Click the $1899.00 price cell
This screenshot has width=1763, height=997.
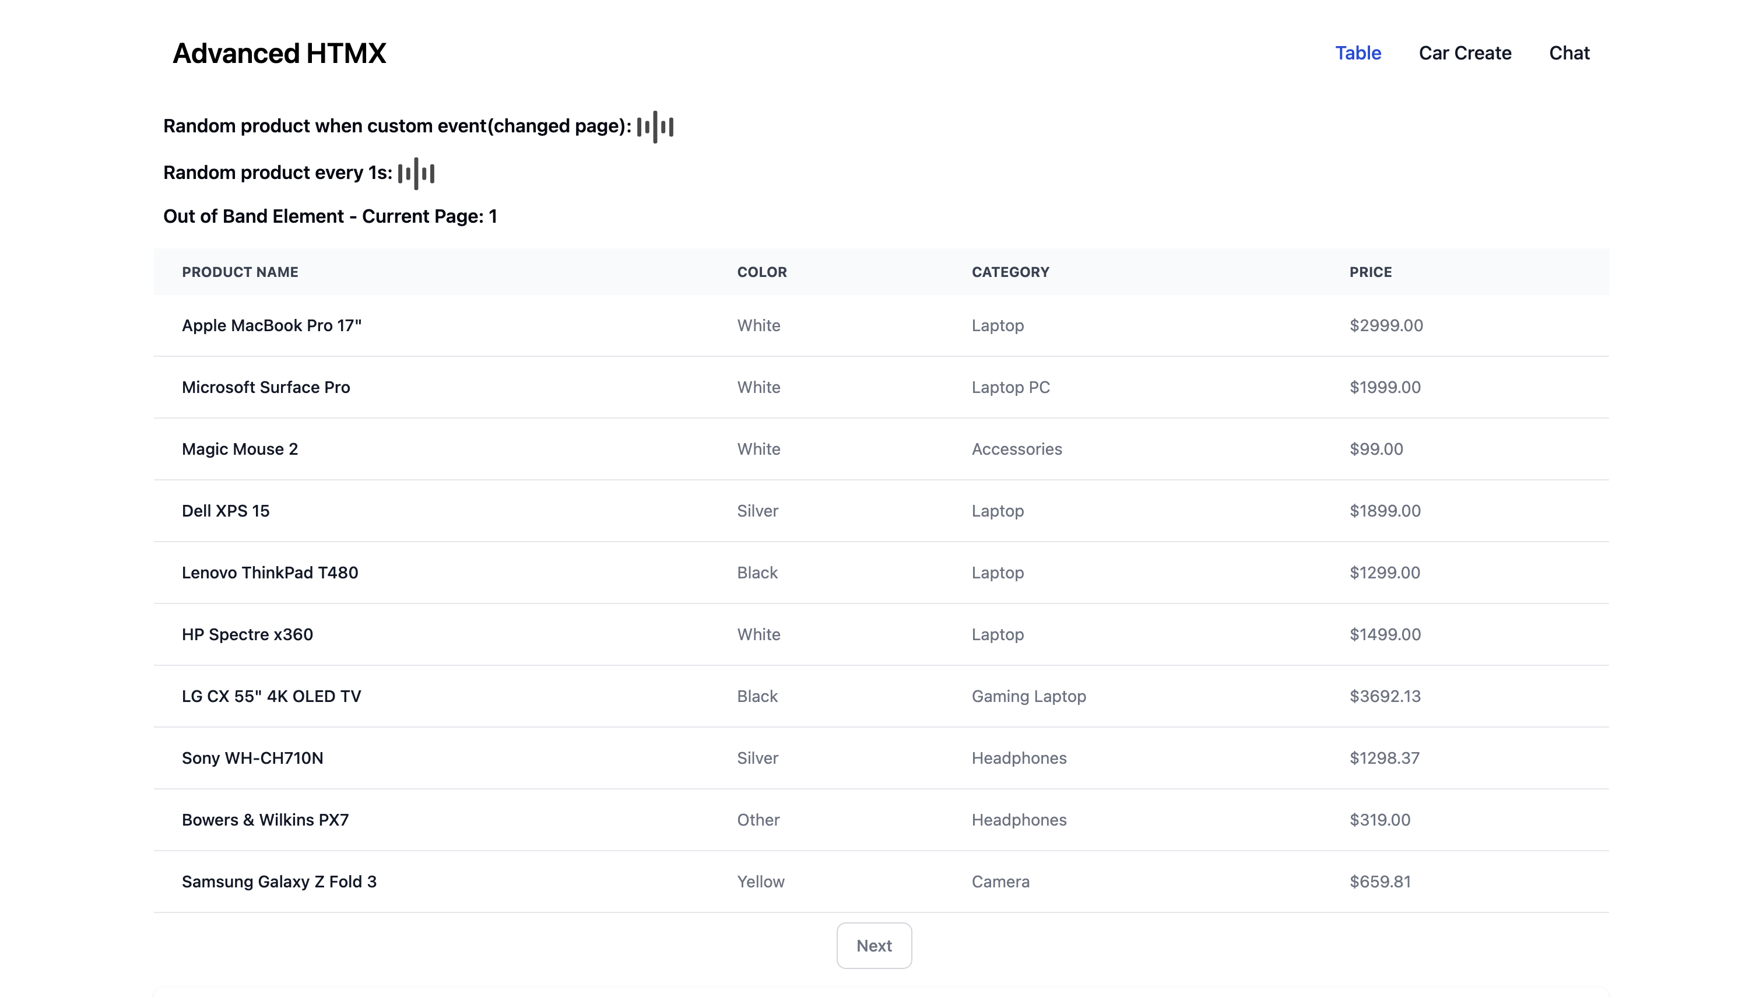coord(1385,510)
